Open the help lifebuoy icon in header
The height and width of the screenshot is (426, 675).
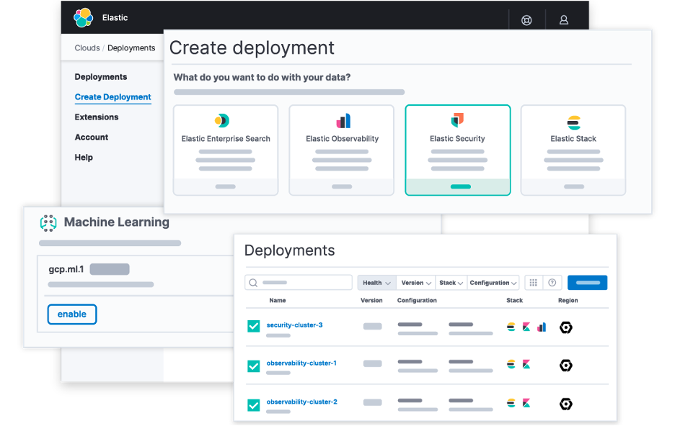tap(526, 20)
